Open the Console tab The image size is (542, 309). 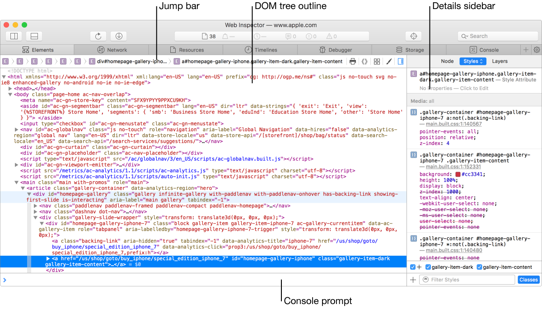pyautogui.click(x=484, y=50)
